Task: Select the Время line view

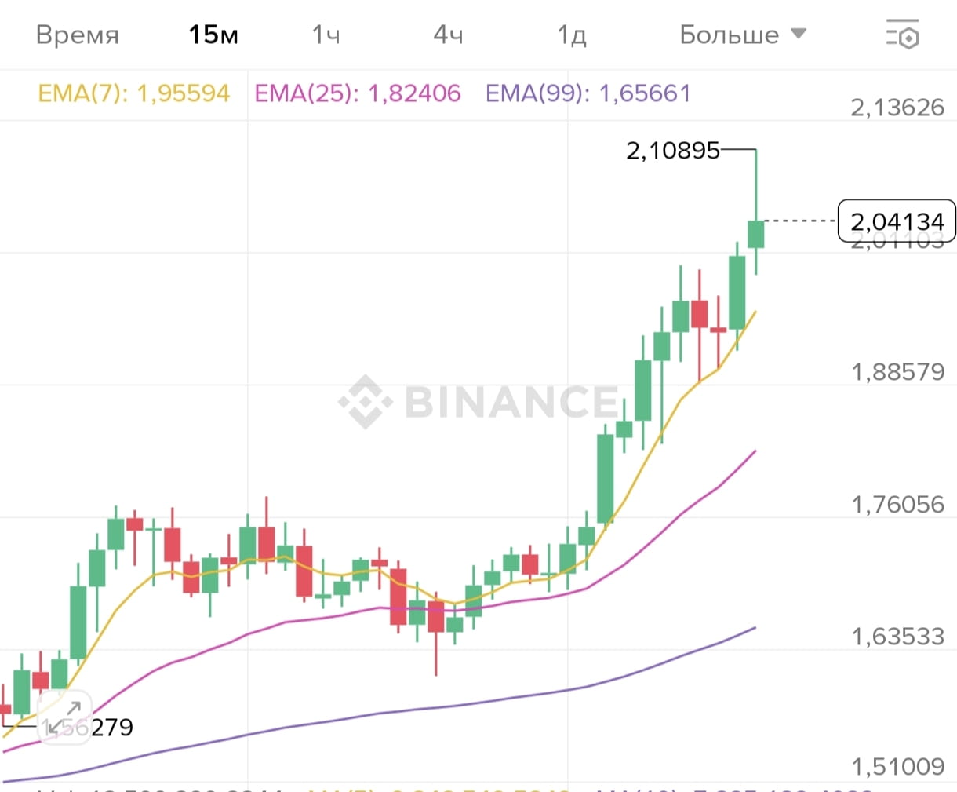Action: tap(78, 35)
